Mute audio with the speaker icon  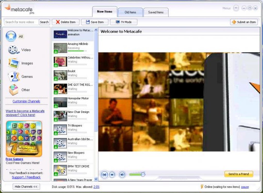122,175
